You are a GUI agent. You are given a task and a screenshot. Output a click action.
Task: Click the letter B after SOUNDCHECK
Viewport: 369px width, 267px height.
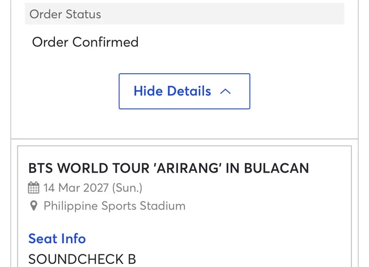[132, 259]
